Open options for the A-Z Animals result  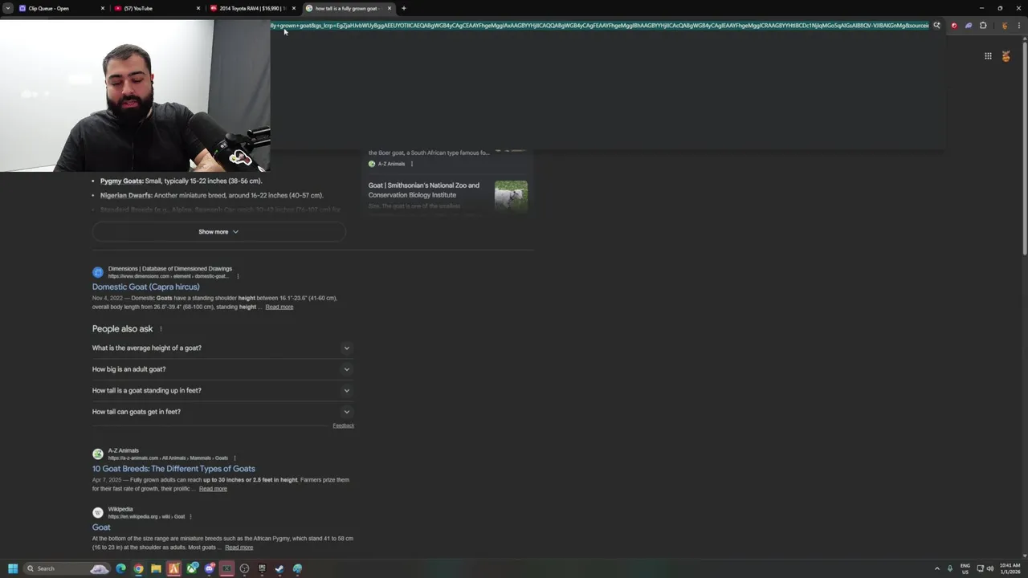tap(235, 458)
